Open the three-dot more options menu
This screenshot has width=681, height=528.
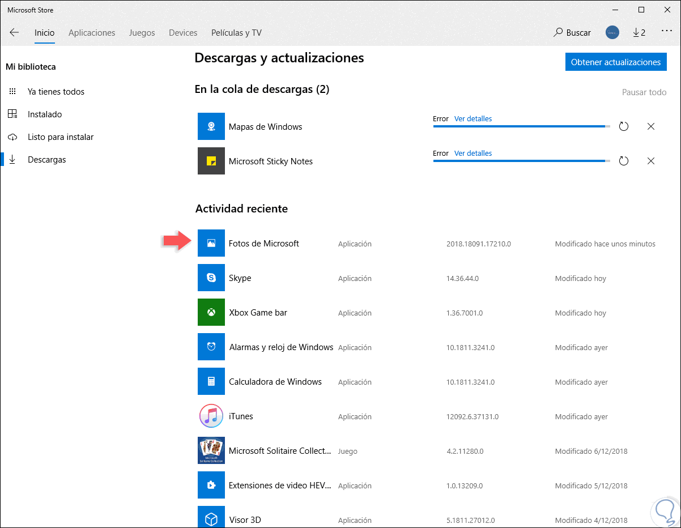coord(666,32)
